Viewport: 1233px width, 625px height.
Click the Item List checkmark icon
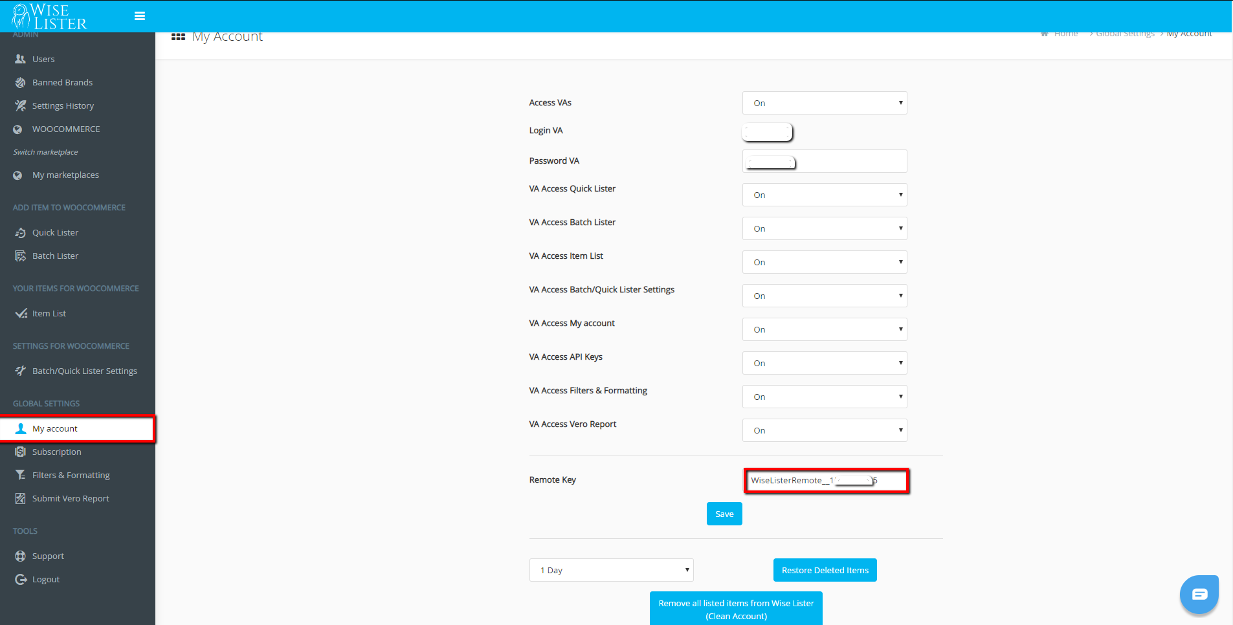[21, 313]
